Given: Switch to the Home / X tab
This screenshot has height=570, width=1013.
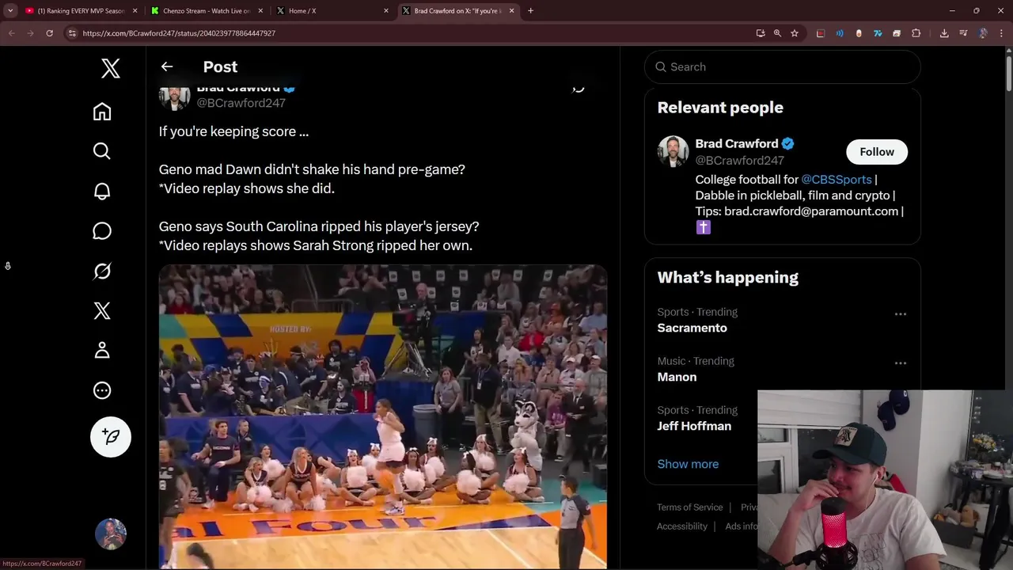Looking at the screenshot, I should pyautogui.click(x=333, y=11).
